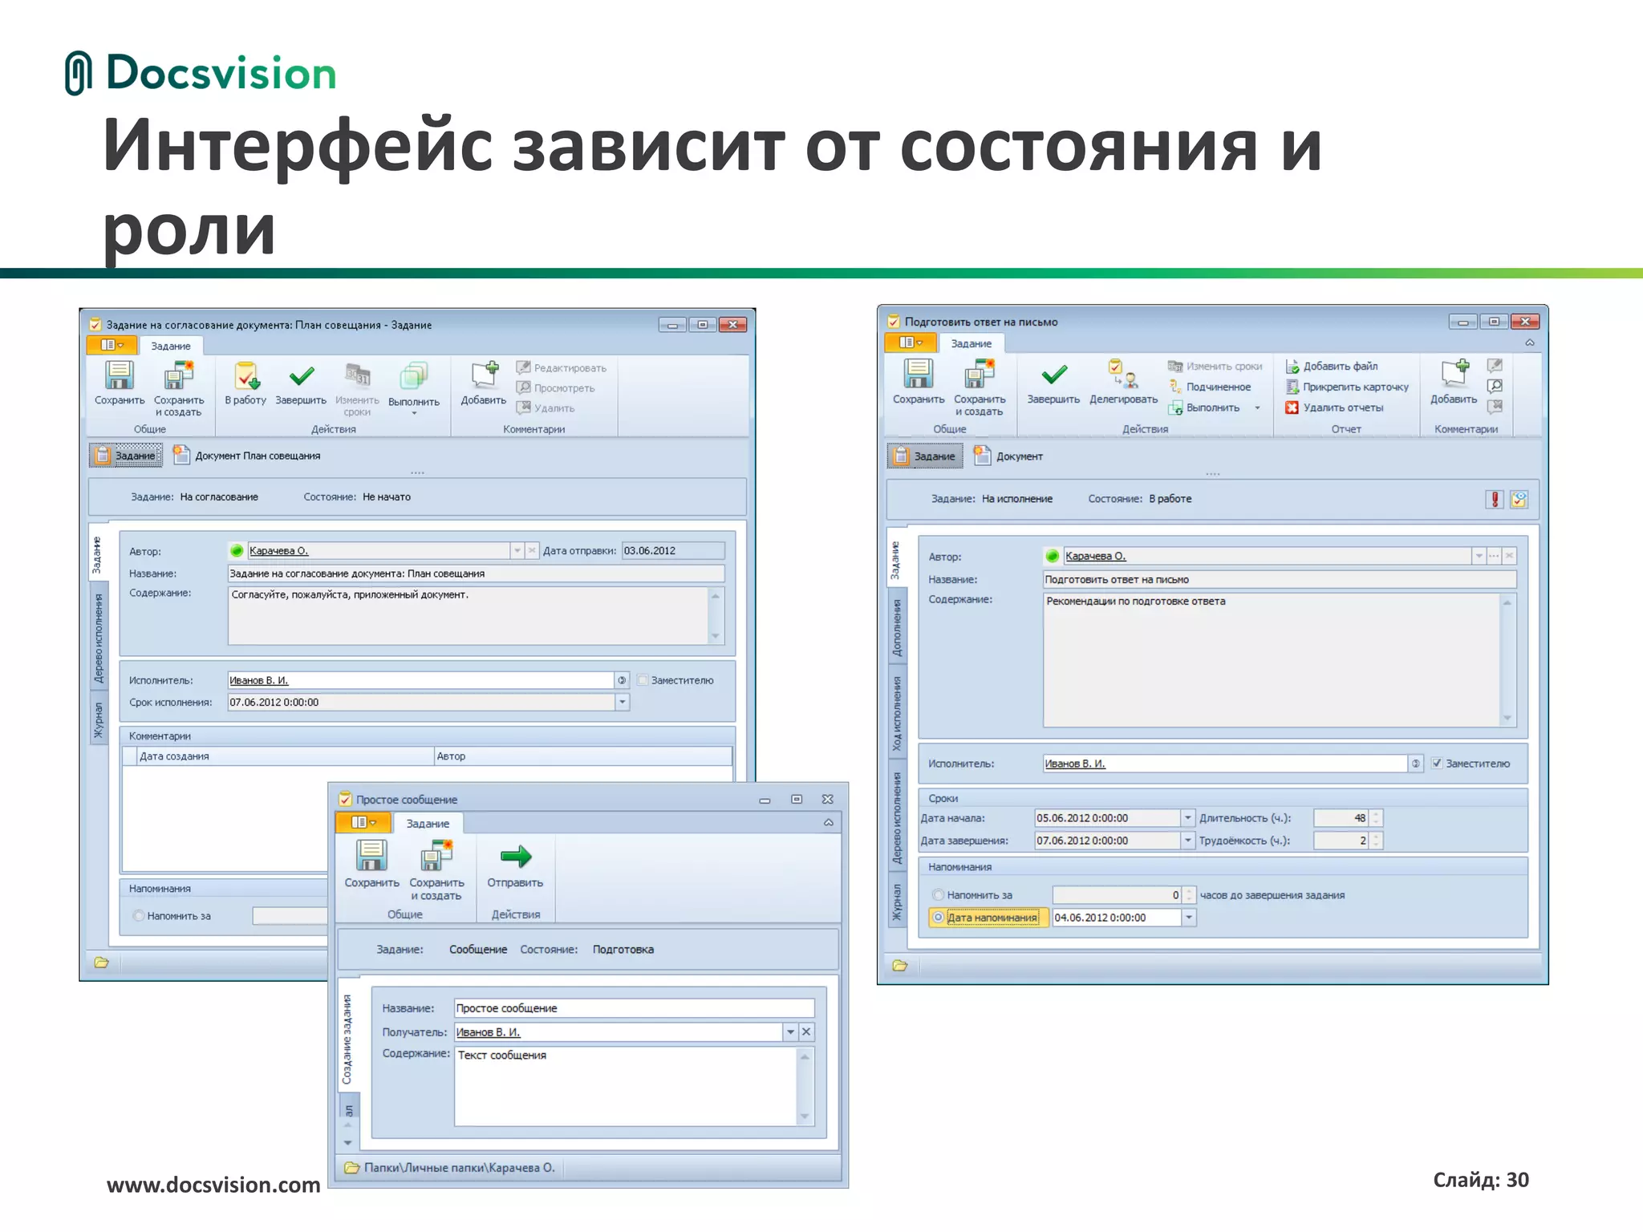
Task: Click the checklist icon next to exclamation mark
Action: coord(1519,499)
